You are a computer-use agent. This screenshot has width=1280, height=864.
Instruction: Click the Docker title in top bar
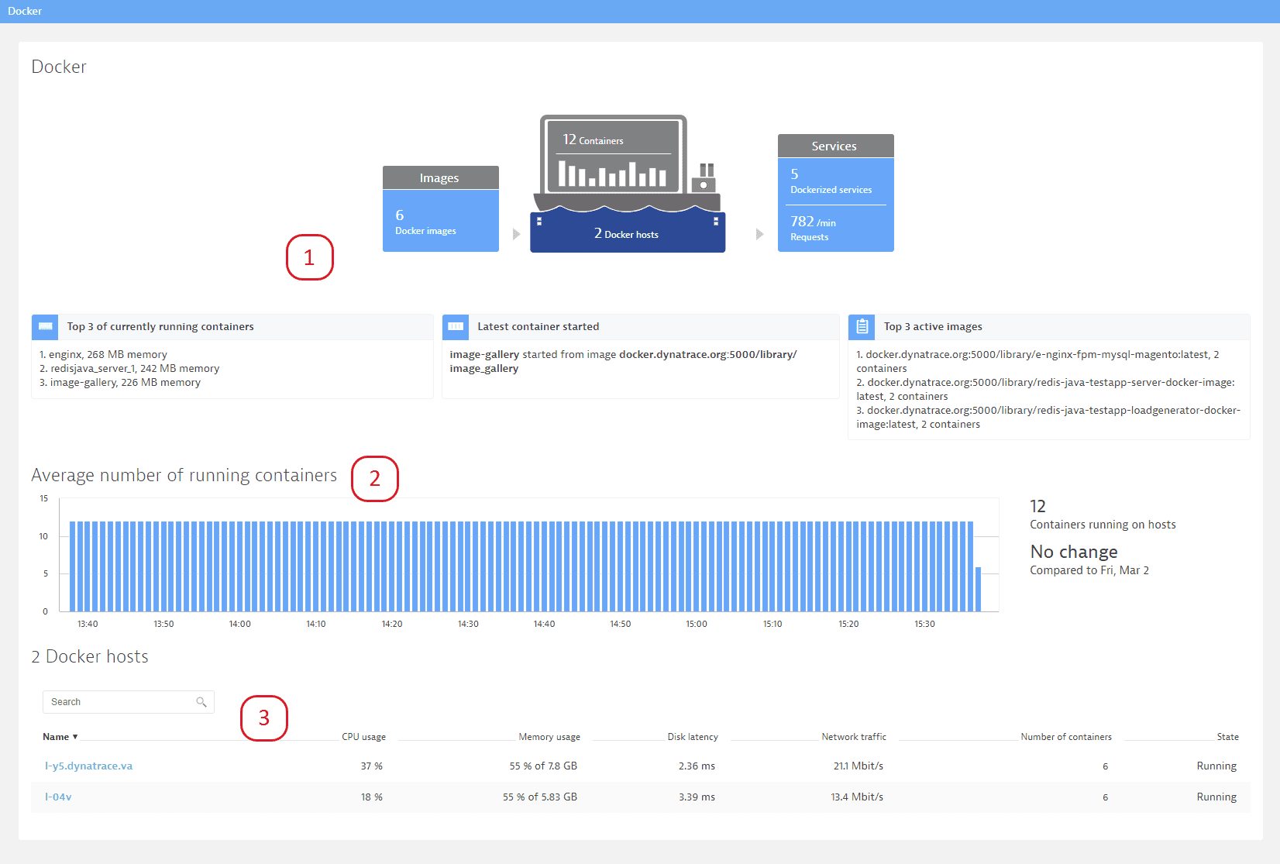(25, 11)
